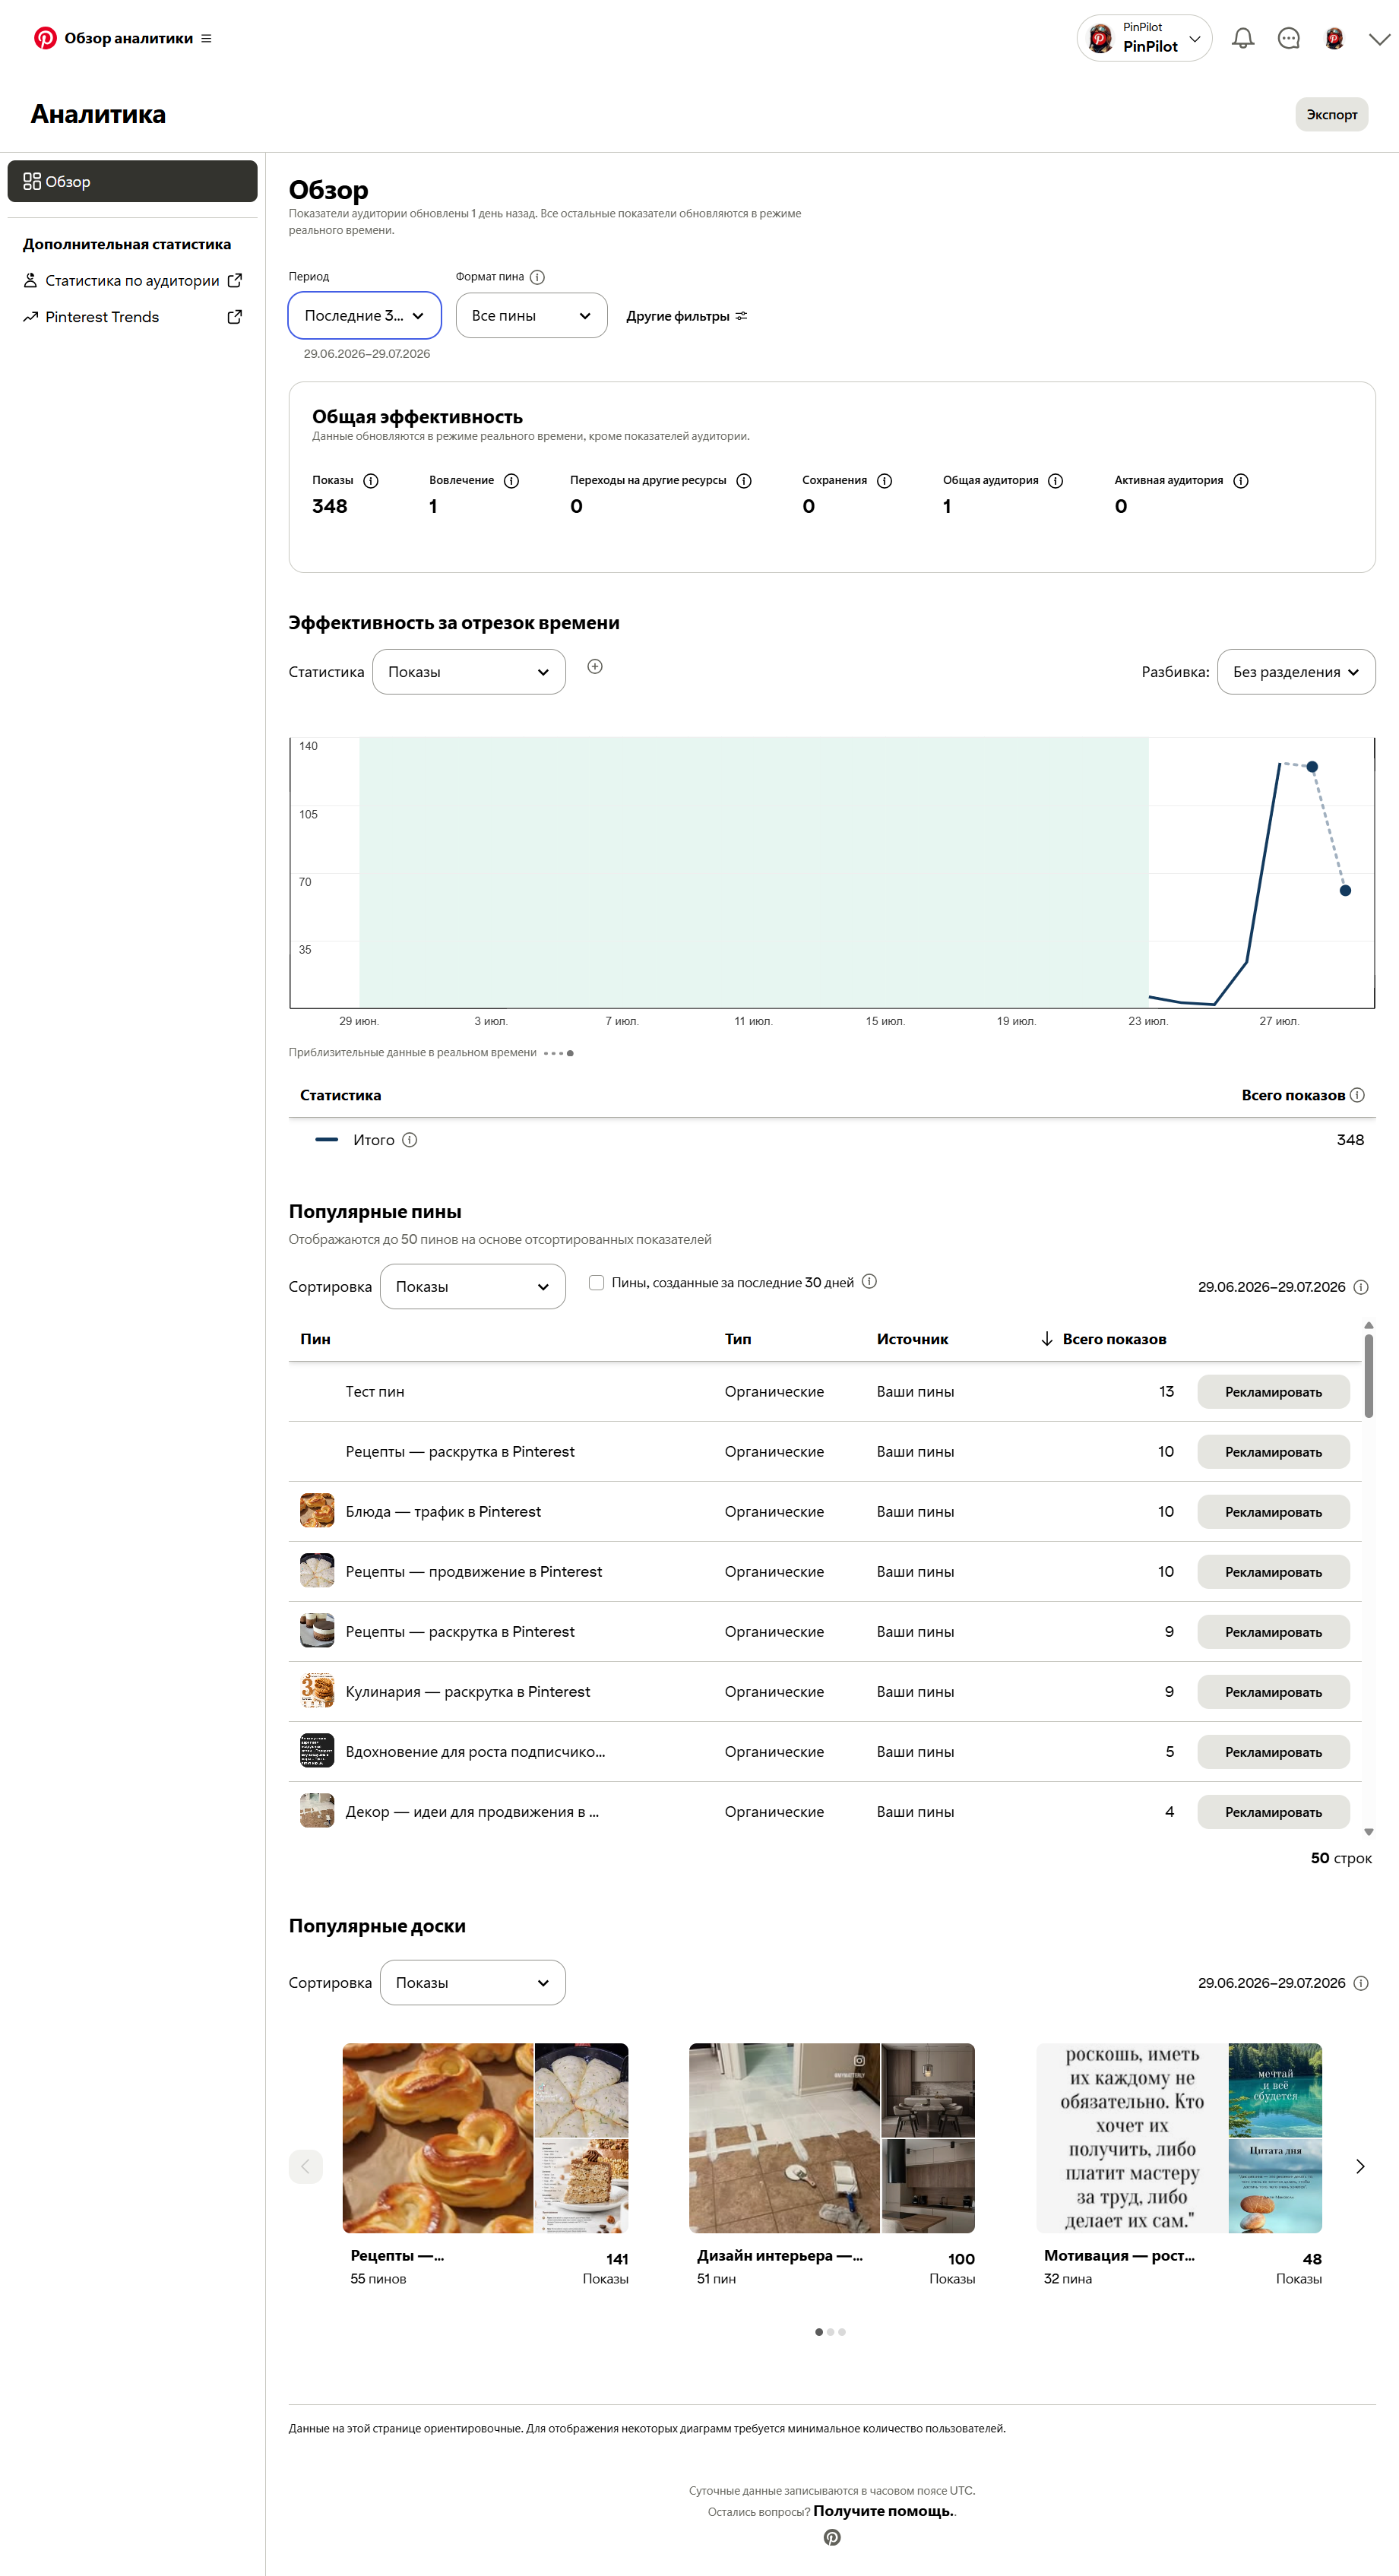Click Рекламировать for Тест пин

point(1273,1392)
